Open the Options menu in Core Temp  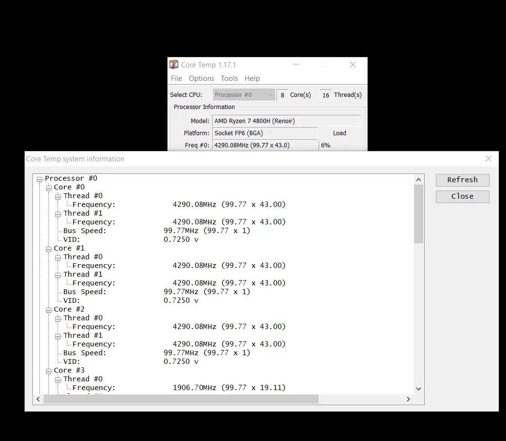coord(201,79)
